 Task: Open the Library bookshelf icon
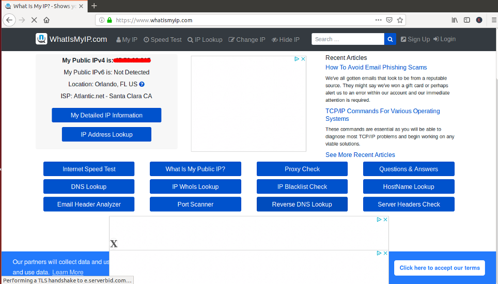(x=455, y=20)
